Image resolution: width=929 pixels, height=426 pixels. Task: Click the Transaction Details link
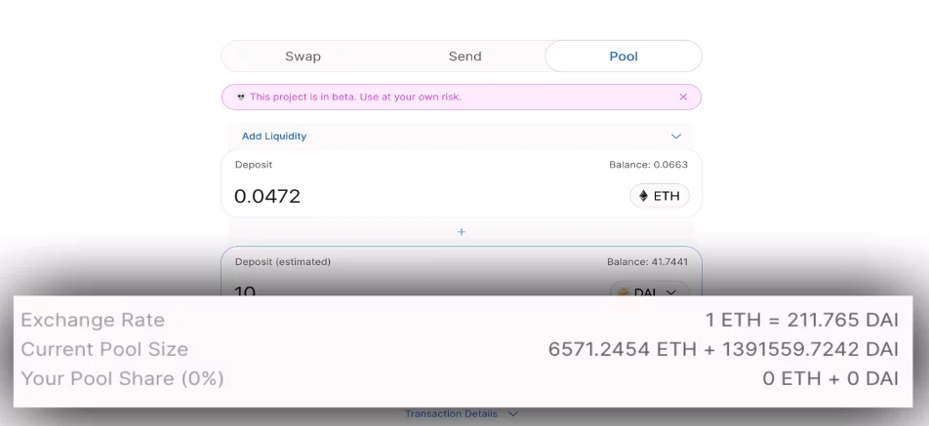coord(451,414)
